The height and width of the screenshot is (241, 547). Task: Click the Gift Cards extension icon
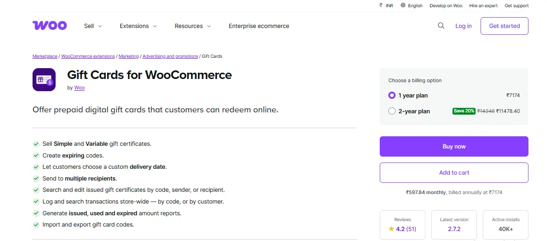click(44, 79)
